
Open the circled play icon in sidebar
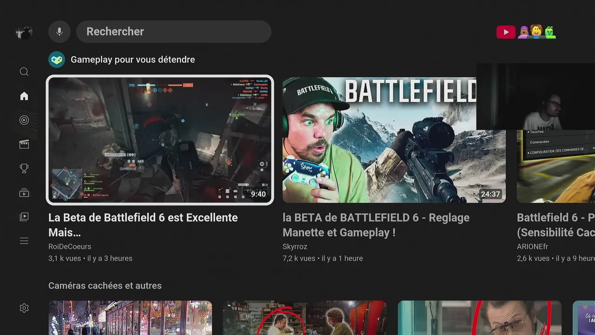pyautogui.click(x=24, y=120)
